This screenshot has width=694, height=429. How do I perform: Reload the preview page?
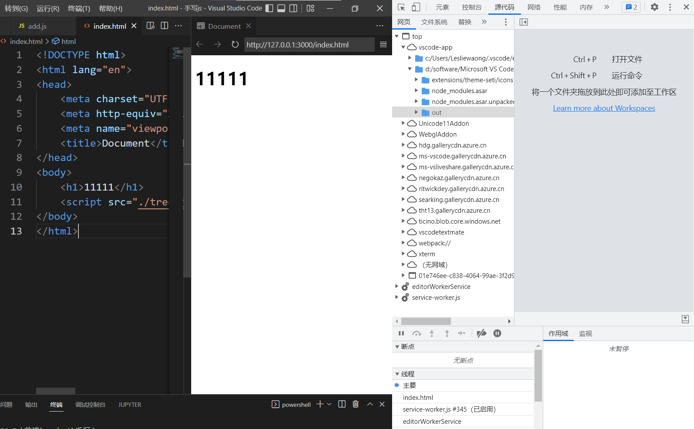(x=235, y=44)
